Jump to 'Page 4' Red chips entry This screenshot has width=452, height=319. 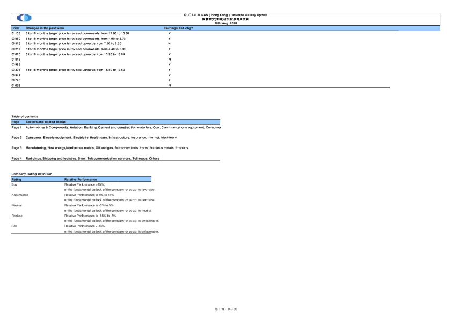(17, 159)
